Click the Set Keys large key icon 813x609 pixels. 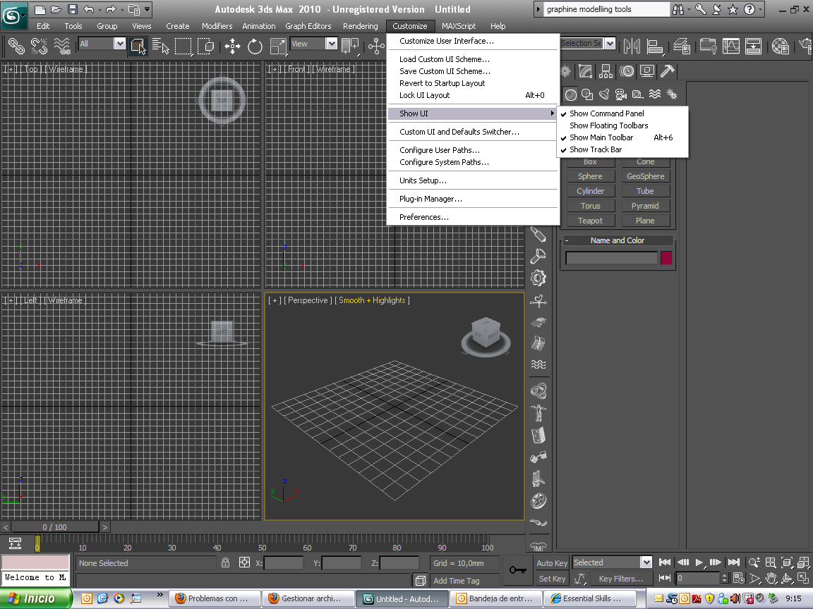[x=517, y=570]
